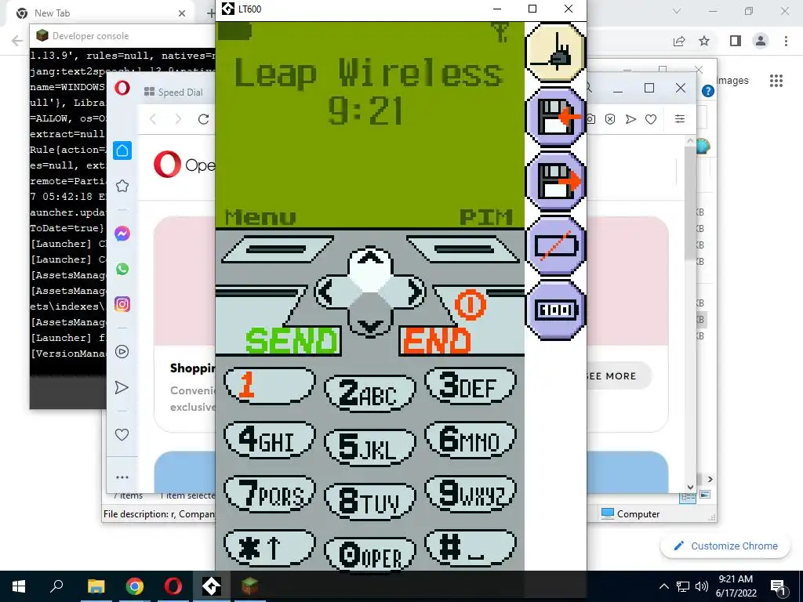This screenshot has width=803, height=602.
Task: Tap the orange power button icon
Action: (471, 305)
